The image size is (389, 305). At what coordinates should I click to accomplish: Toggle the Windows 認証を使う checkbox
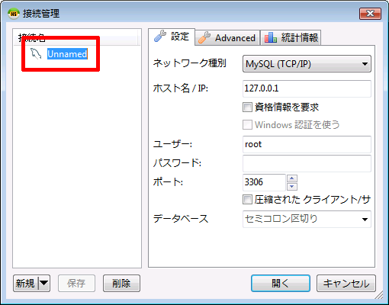(247, 125)
